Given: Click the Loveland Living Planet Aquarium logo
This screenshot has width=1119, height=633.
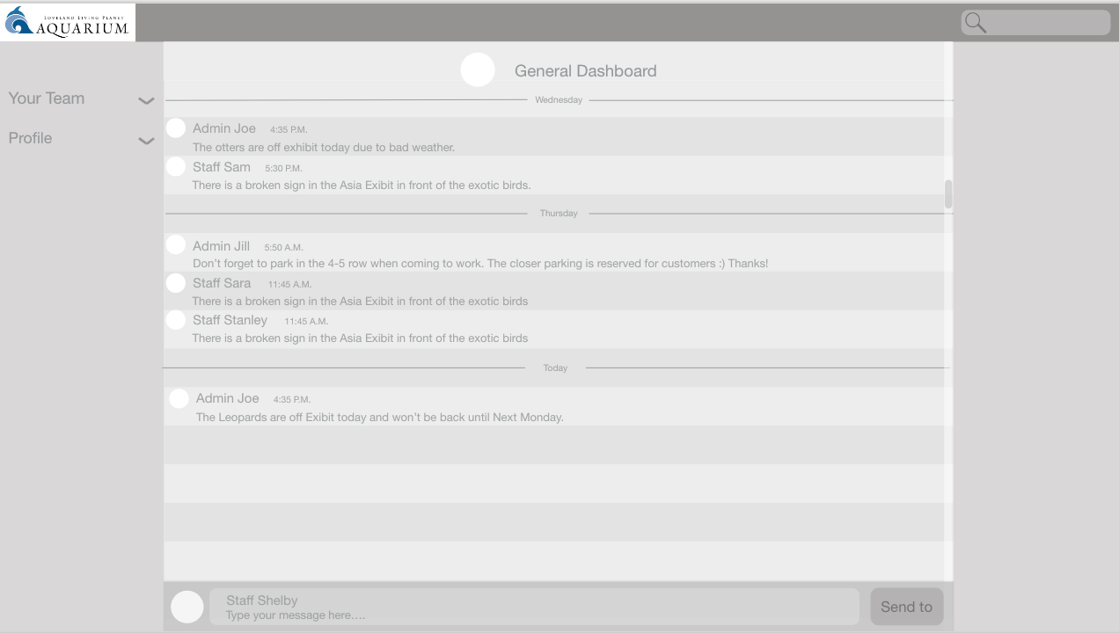Looking at the screenshot, I should [x=68, y=22].
